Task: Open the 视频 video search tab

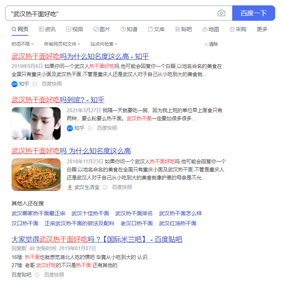Action: [74, 29]
